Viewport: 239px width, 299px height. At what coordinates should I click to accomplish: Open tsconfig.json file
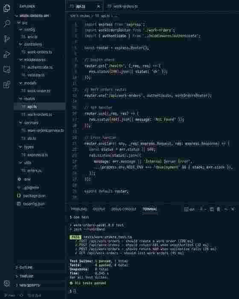[x=39, y=204]
